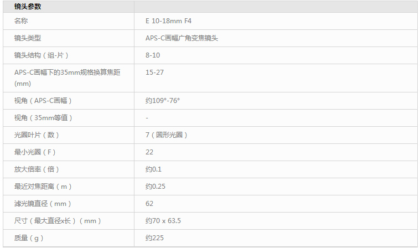Click the 约70 x 63.5 dimension value

[x=163, y=221]
